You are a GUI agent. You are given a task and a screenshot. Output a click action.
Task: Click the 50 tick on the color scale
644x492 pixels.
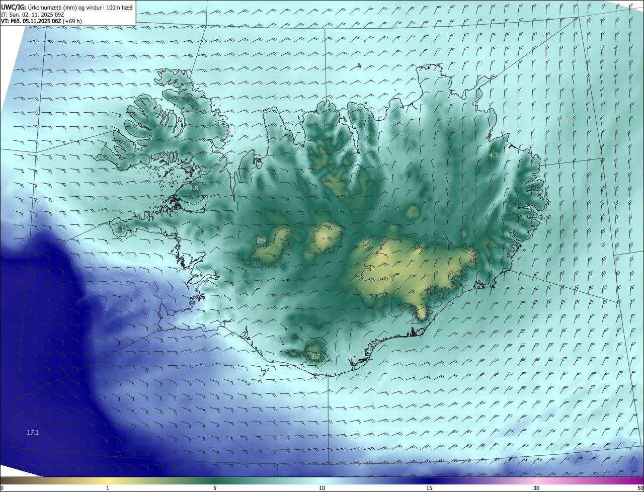(x=640, y=488)
